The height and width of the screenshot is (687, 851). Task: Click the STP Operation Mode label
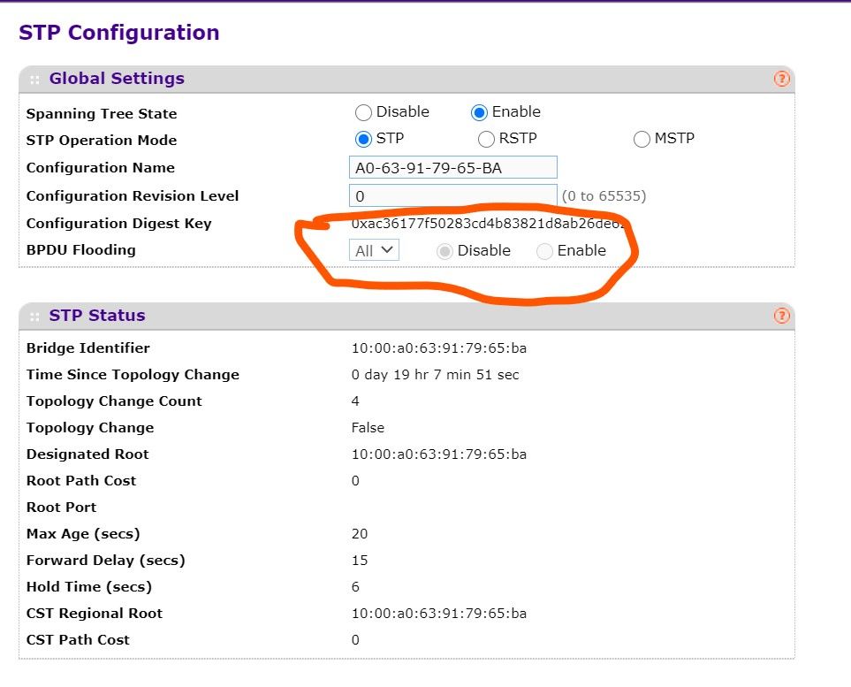pyautogui.click(x=102, y=140)
